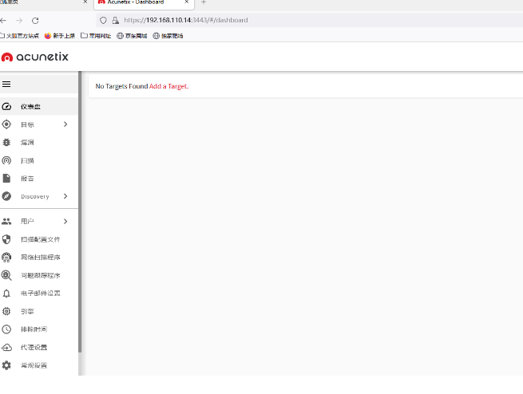Click the No Targets Found text
This screenshot has height=394, width=523.
coord(121,86)
